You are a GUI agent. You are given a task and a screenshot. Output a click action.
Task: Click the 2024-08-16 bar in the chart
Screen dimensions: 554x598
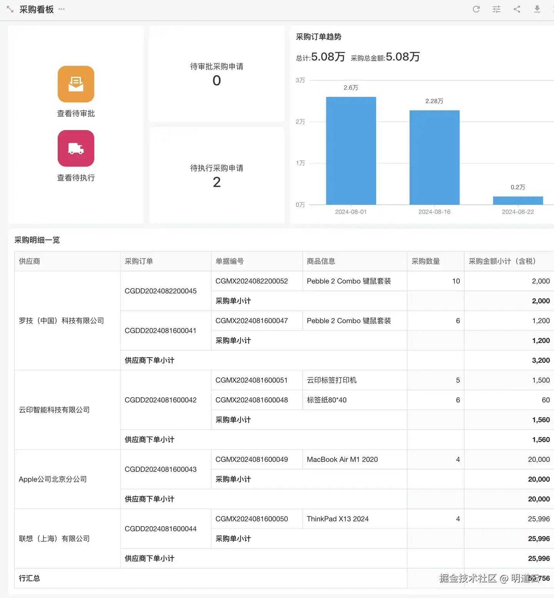[434, 157]
